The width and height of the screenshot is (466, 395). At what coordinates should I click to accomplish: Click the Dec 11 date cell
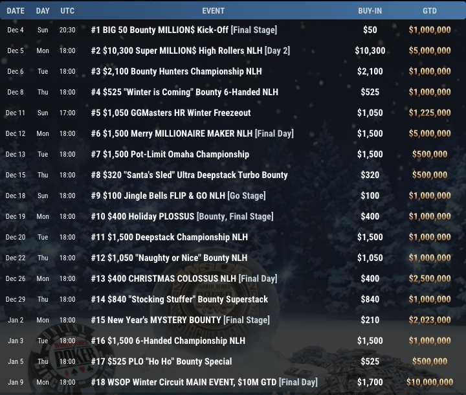(x=16, y=113)
